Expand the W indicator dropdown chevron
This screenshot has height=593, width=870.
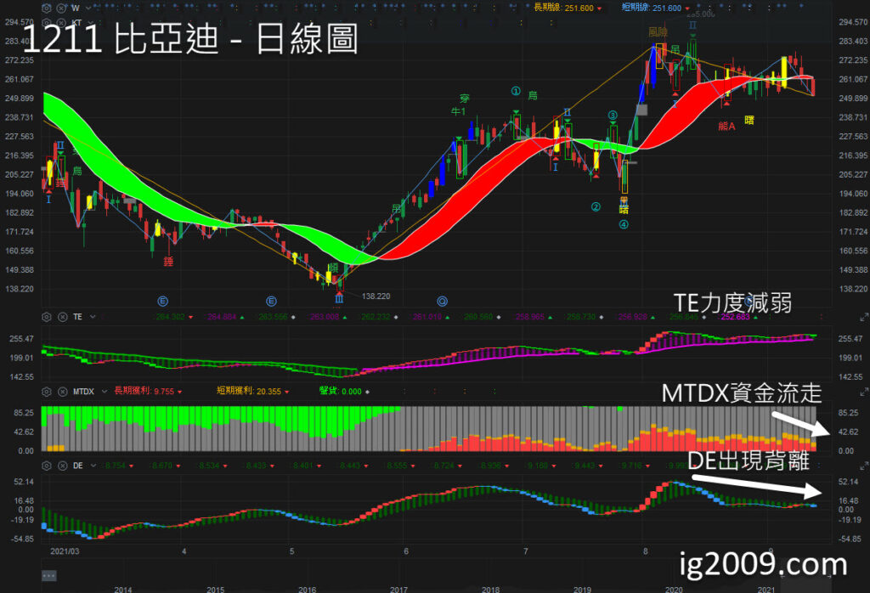tap(88, 8)
